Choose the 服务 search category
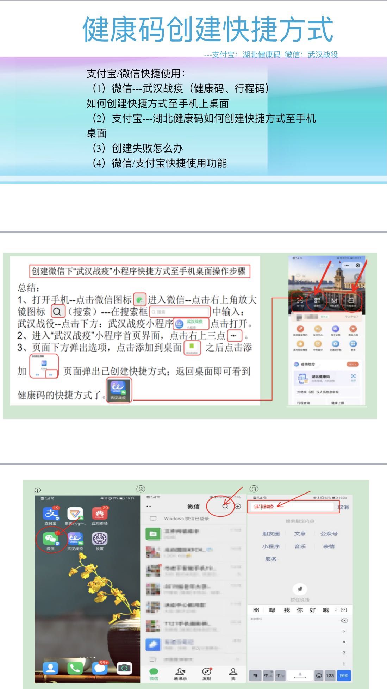 [x=271, y=559]
